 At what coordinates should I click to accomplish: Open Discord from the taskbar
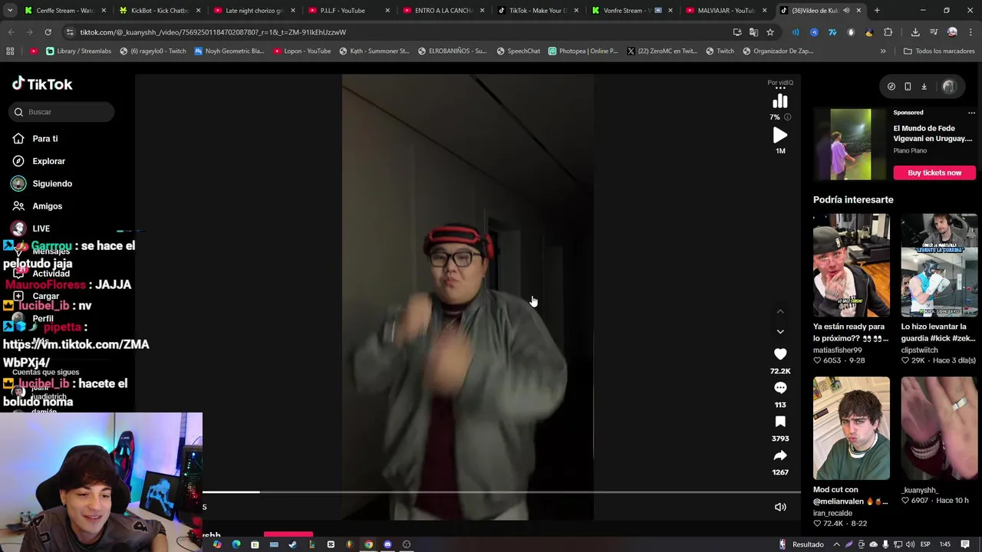pos(387,544)
